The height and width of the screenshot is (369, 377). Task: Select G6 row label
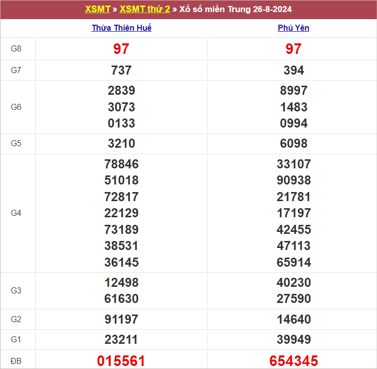pos(16,107)
